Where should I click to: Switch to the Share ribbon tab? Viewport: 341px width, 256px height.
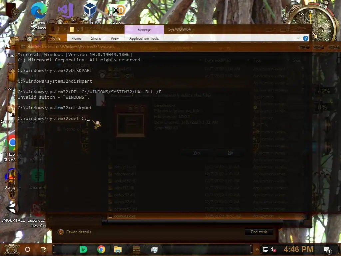click(96, 38)
